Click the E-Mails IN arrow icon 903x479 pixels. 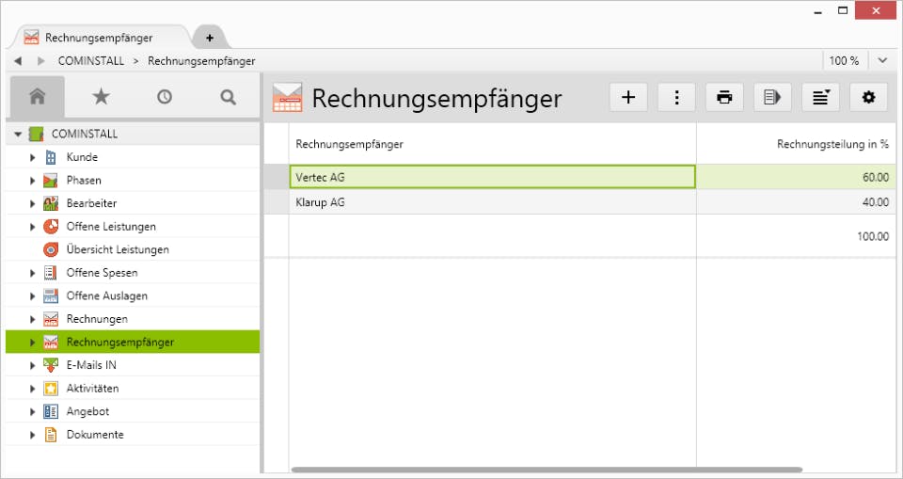[x=51, y=365]
